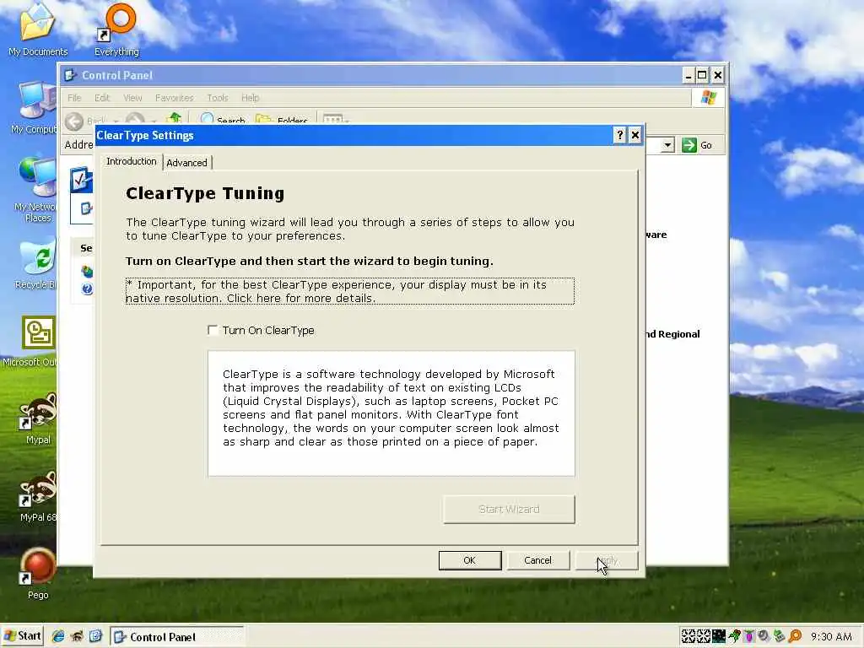864x648 pixels.
Task: Open the native resolution details note
Action: click(x=350, y=291)
